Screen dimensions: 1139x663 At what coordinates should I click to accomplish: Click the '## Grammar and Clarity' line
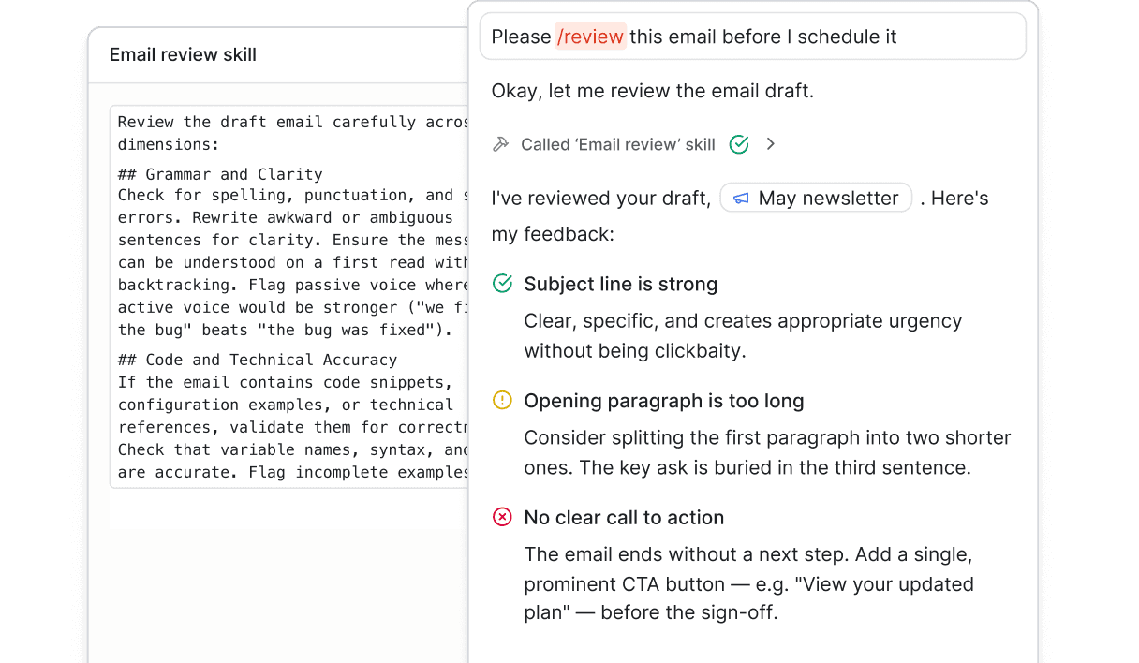(220, 174)
